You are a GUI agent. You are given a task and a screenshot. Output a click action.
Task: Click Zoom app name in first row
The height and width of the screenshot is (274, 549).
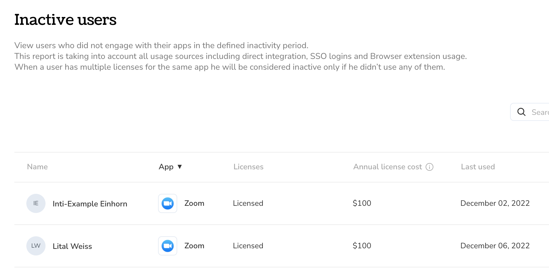tap(194, 203)
